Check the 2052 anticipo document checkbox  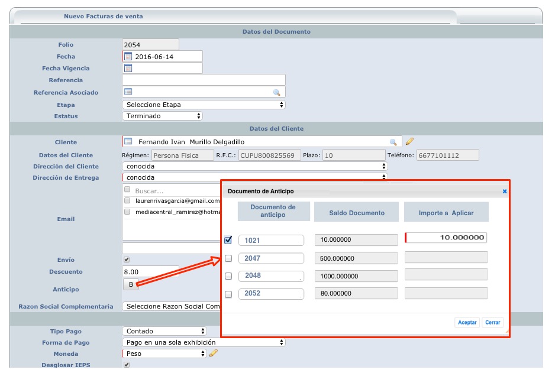228,294
